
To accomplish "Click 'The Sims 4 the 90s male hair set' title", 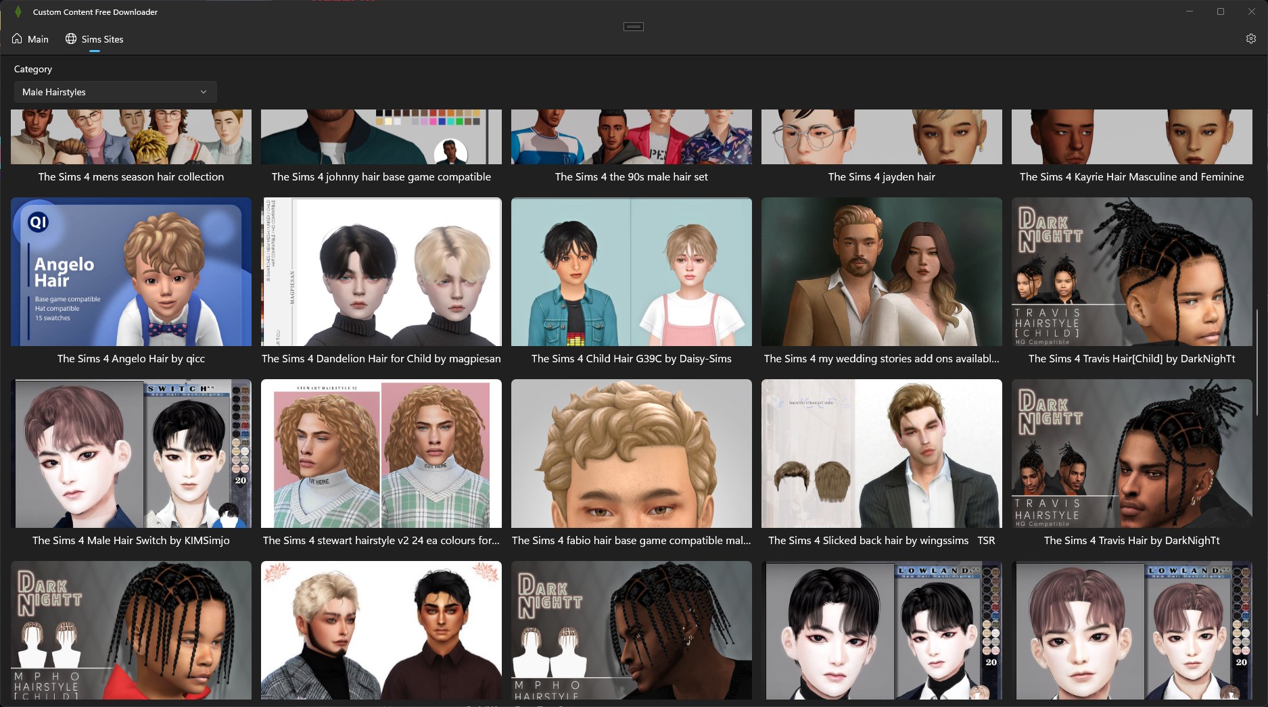I will pyautogui.click(x=632, y=177).
